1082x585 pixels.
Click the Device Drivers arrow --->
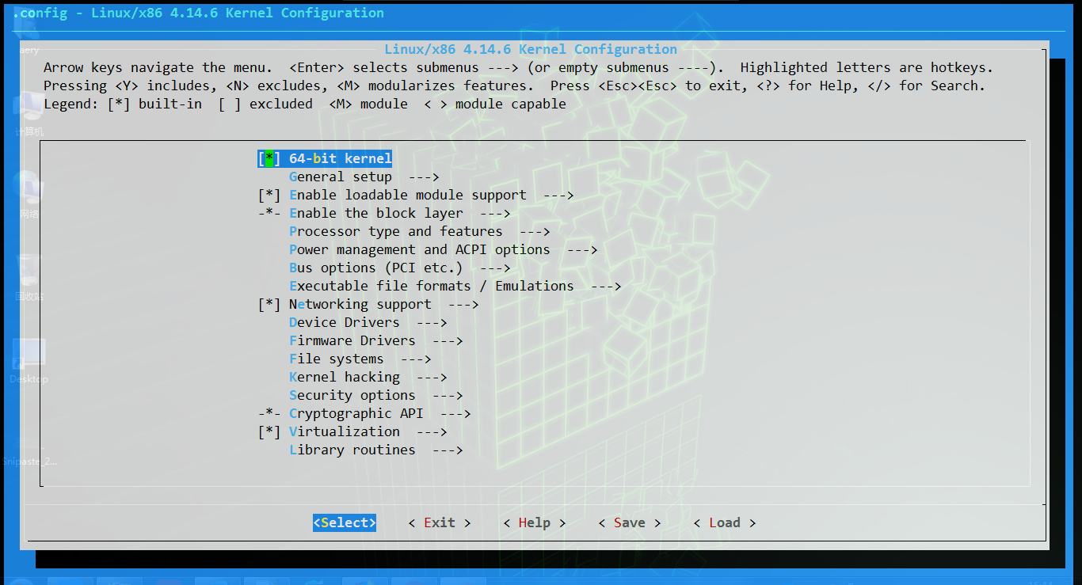(432, 322)
